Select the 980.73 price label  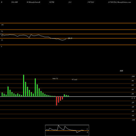(55, 79)
